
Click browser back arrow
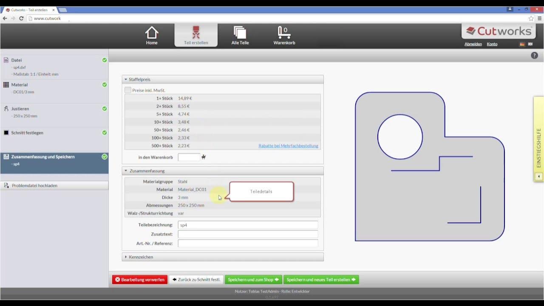(x=5, y=18)
